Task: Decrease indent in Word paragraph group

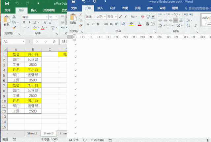Action: [x=186, y=14]
